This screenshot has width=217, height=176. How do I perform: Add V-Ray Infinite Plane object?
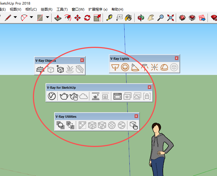tap(40, 69)
